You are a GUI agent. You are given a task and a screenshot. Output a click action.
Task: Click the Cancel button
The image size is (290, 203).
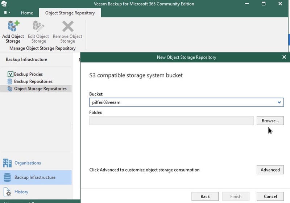coord(270,196)
